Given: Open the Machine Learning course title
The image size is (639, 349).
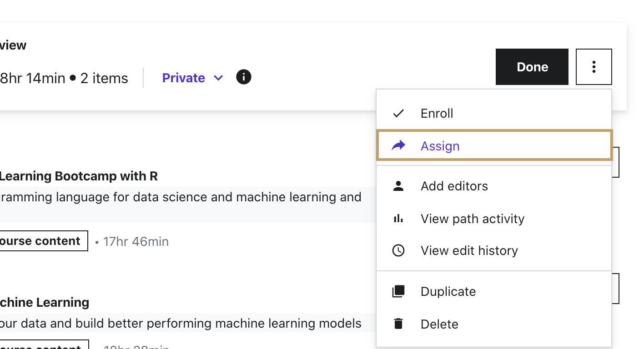Looking at the screenshot, I should (45, 302).
